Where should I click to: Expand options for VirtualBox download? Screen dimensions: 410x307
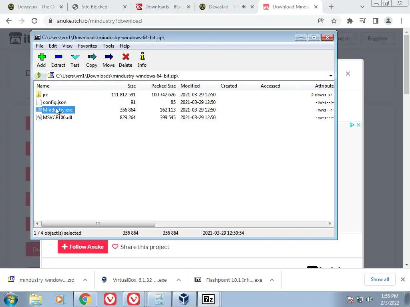(x=179, y=280)
